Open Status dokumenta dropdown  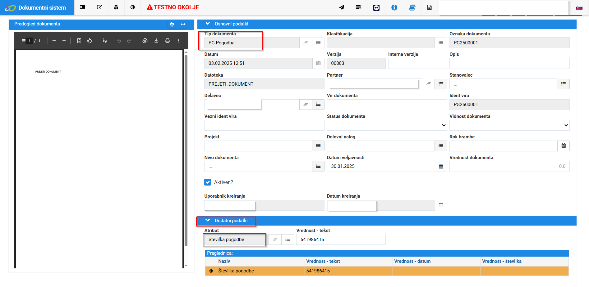point(387,125)
